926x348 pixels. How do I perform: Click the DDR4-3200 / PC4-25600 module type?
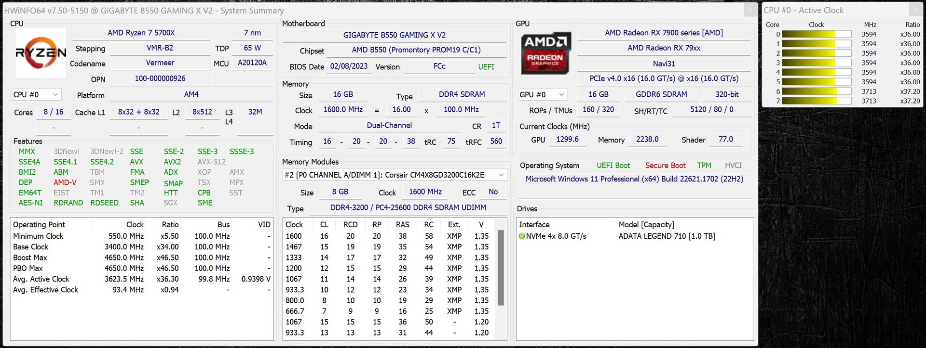coord(408,207)
